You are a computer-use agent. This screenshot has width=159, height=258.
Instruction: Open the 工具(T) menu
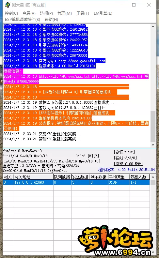pyautogui.click(x=83, y=13)
